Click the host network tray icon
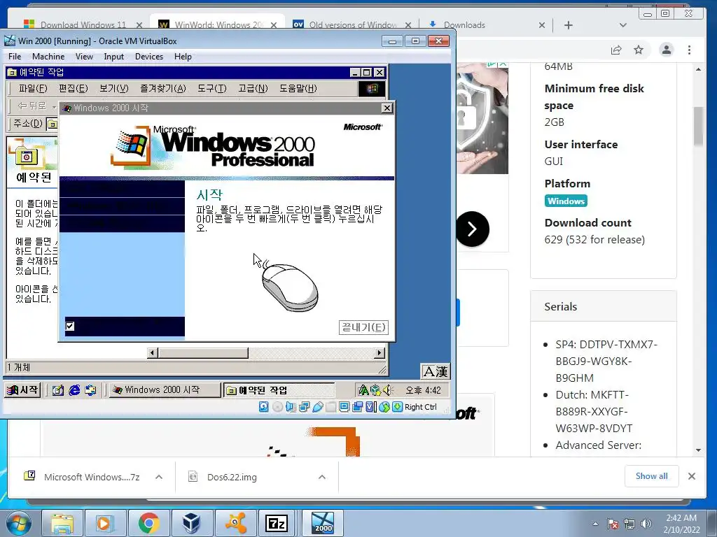 click(x=629, y=524)
